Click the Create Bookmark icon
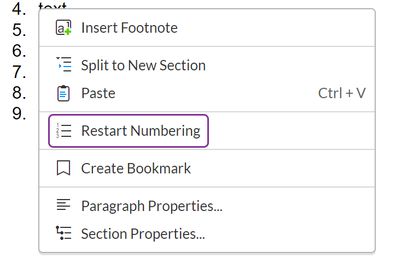 pyautogui.click(x=63, y=168)
